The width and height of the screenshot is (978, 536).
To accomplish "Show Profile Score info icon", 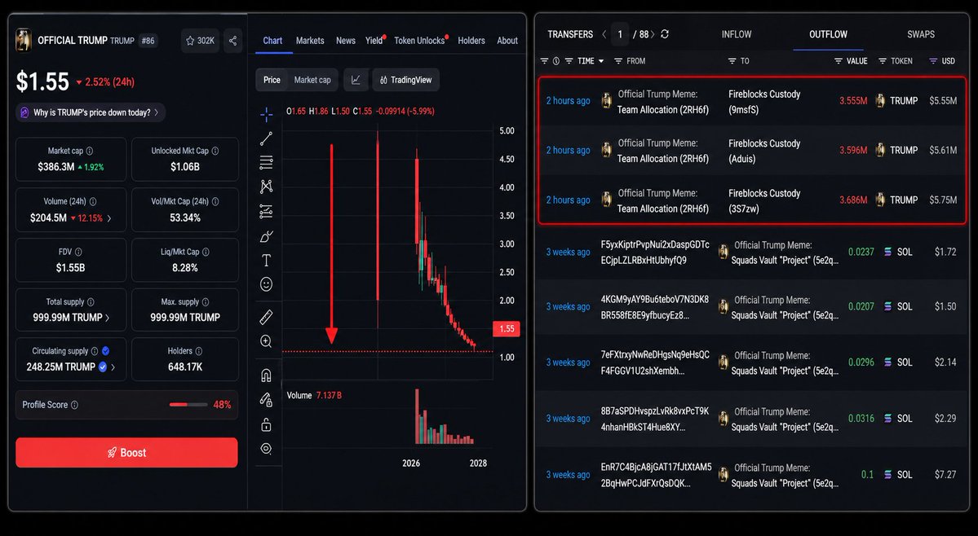I will [x=75, y=405].
